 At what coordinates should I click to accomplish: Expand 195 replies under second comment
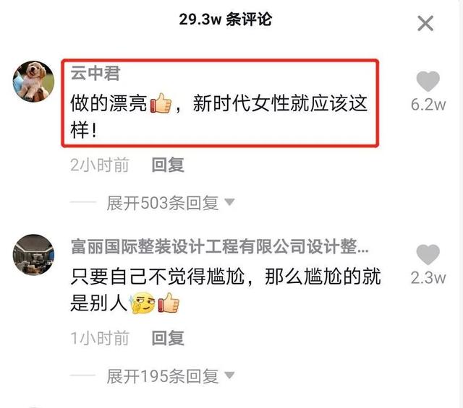(x=163, y=376)
